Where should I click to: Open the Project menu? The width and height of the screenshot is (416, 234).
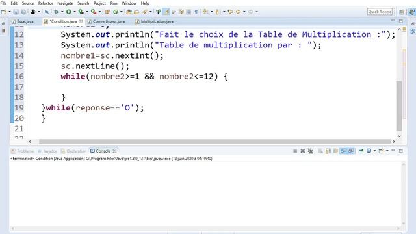point(99,3)
